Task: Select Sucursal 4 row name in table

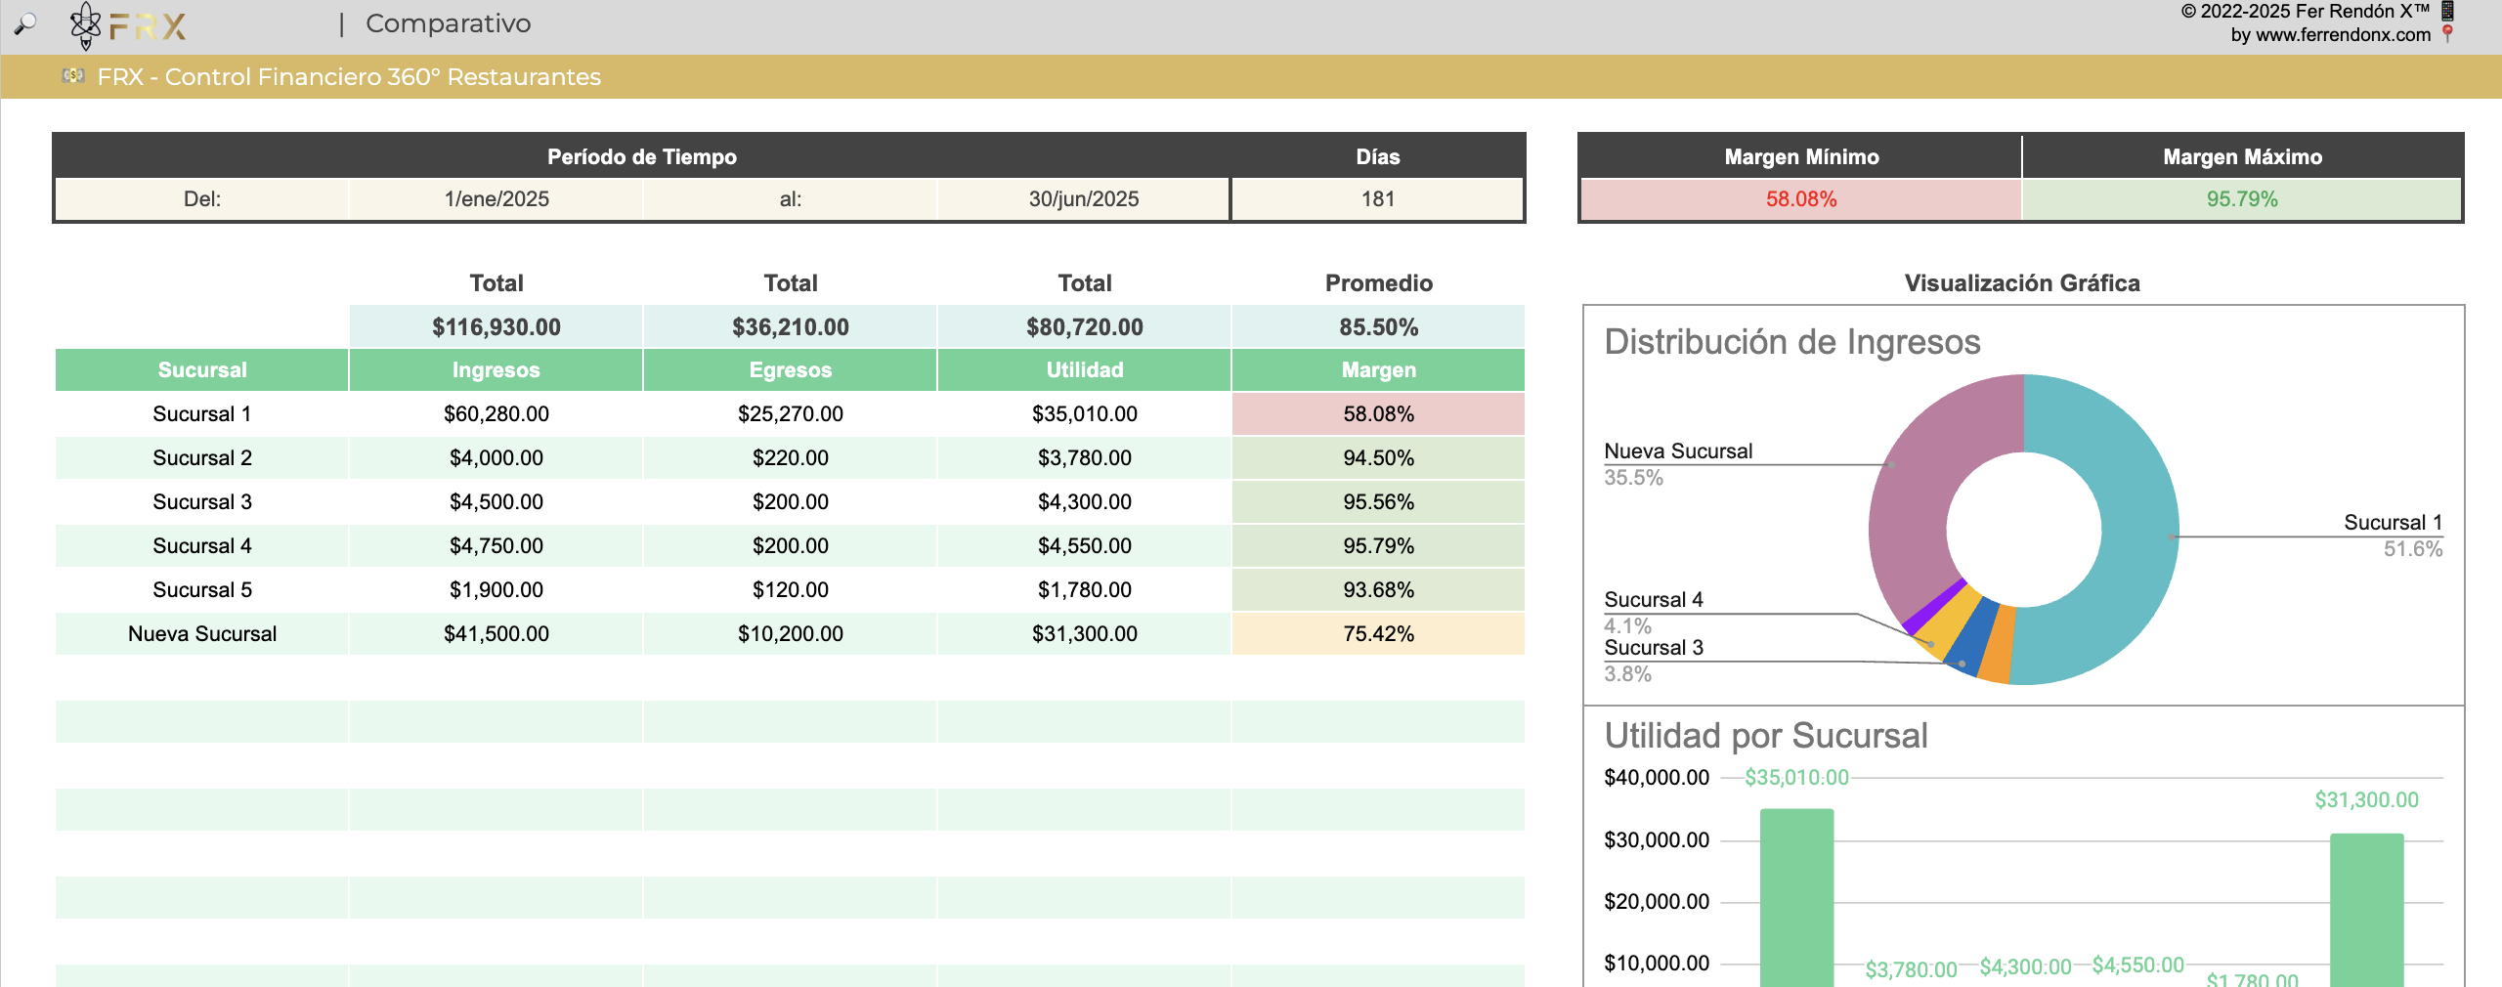Action: point(202,546)
